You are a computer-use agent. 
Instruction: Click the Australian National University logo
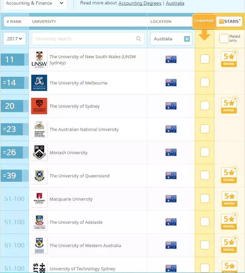[39, 129]
